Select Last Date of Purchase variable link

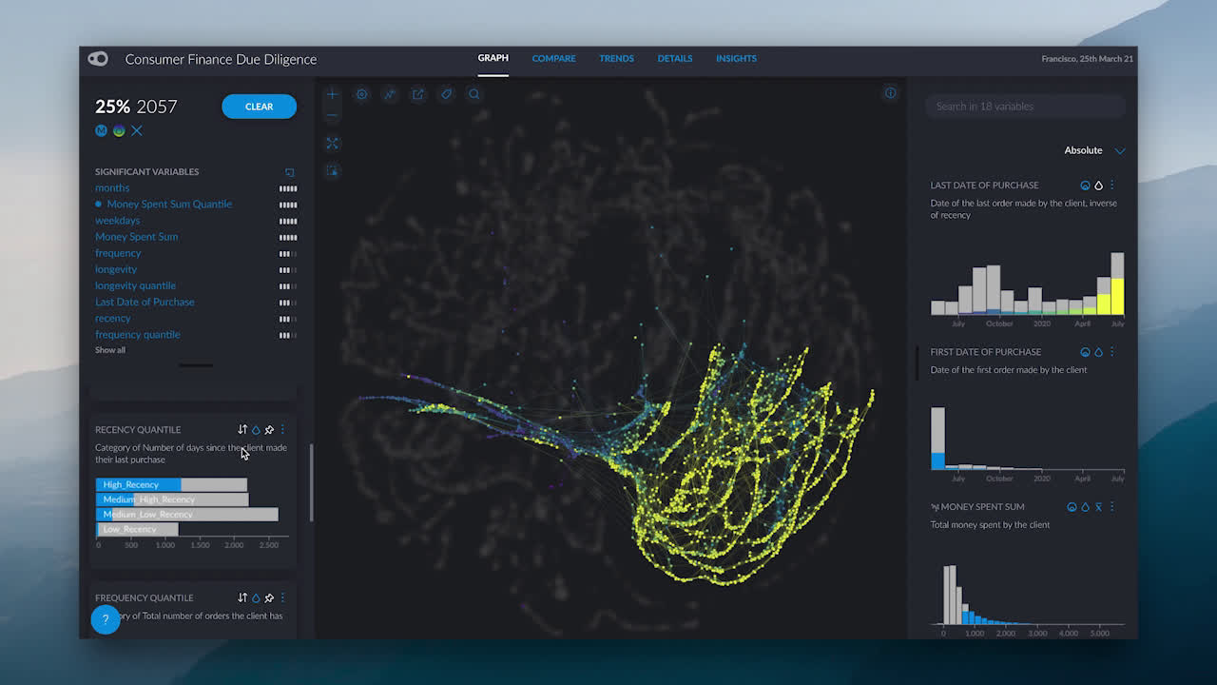[x=145, y=302]
